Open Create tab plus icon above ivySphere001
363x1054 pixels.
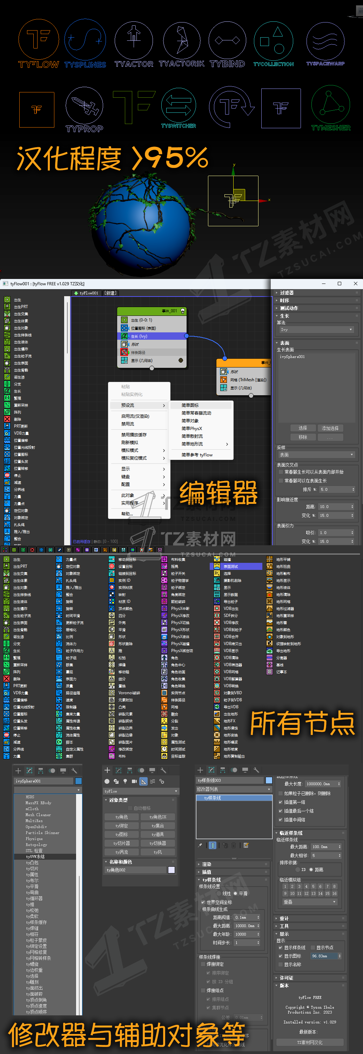(x=18, y=770)
